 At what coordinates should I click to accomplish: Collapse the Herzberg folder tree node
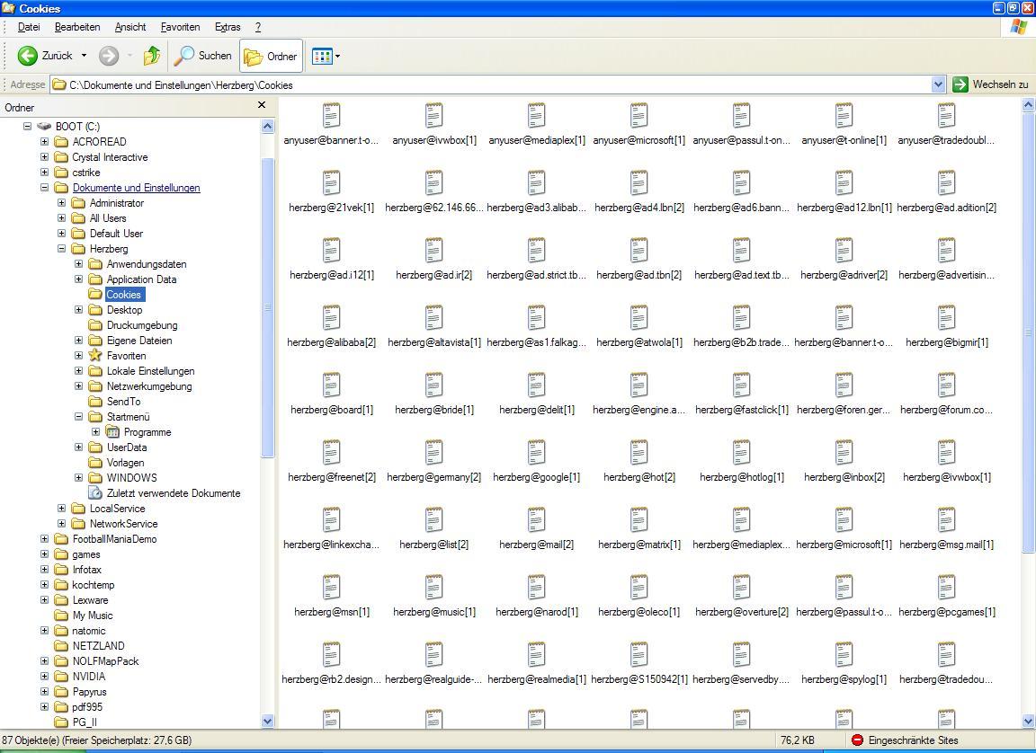[x=61, y=249]
